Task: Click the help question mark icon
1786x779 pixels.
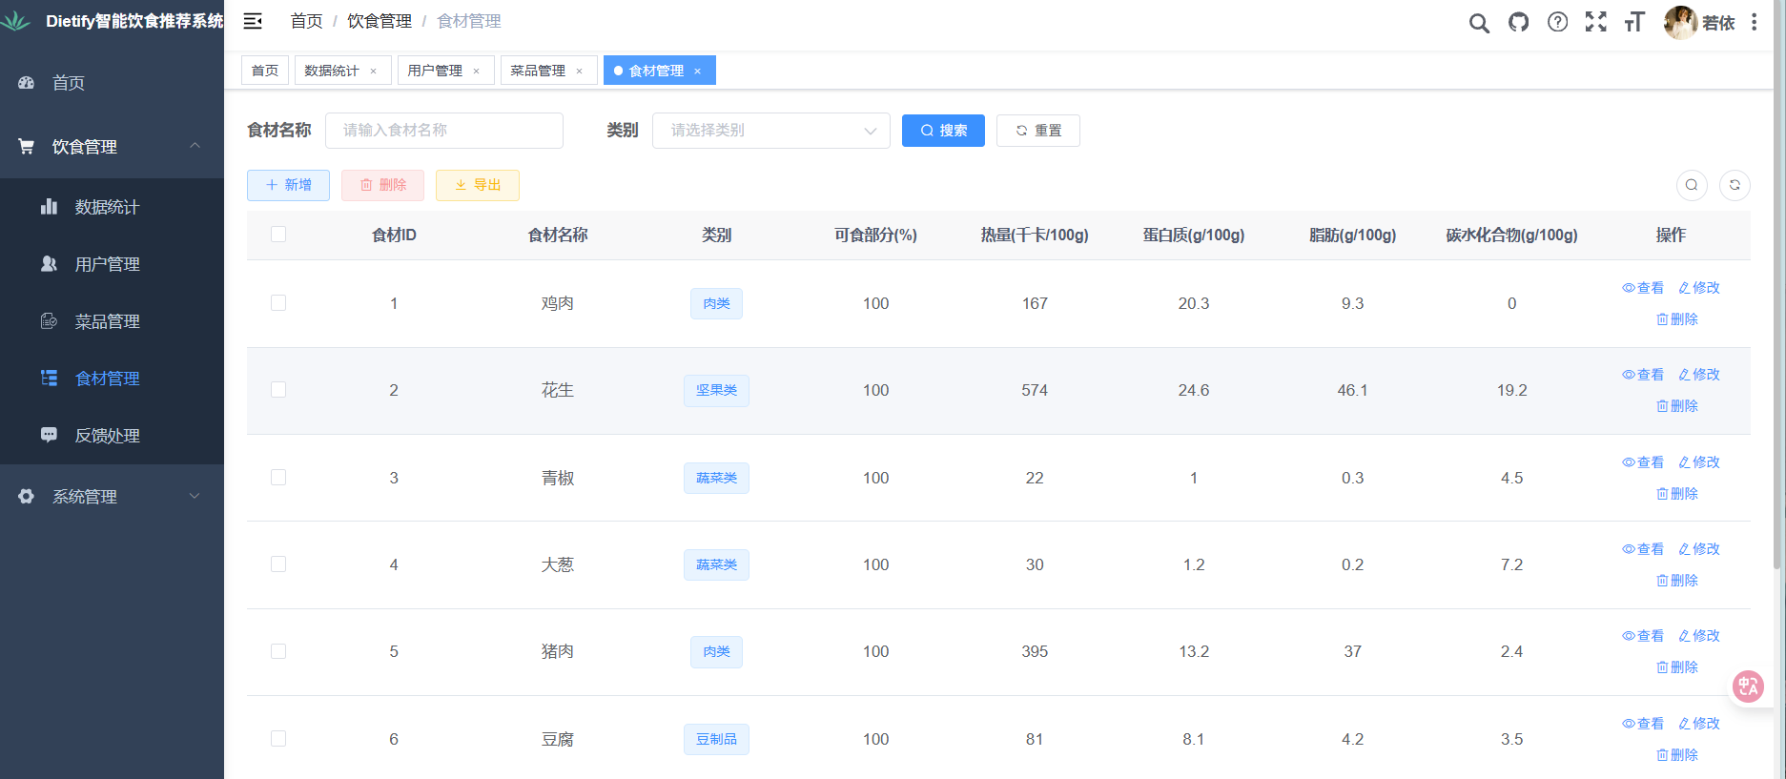Action: tap(1557, 22)
